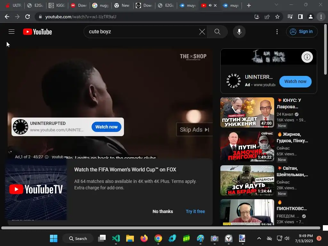Click the install app icon in address bar
This screenshot has height=246, width=328.
click(257, 17)
